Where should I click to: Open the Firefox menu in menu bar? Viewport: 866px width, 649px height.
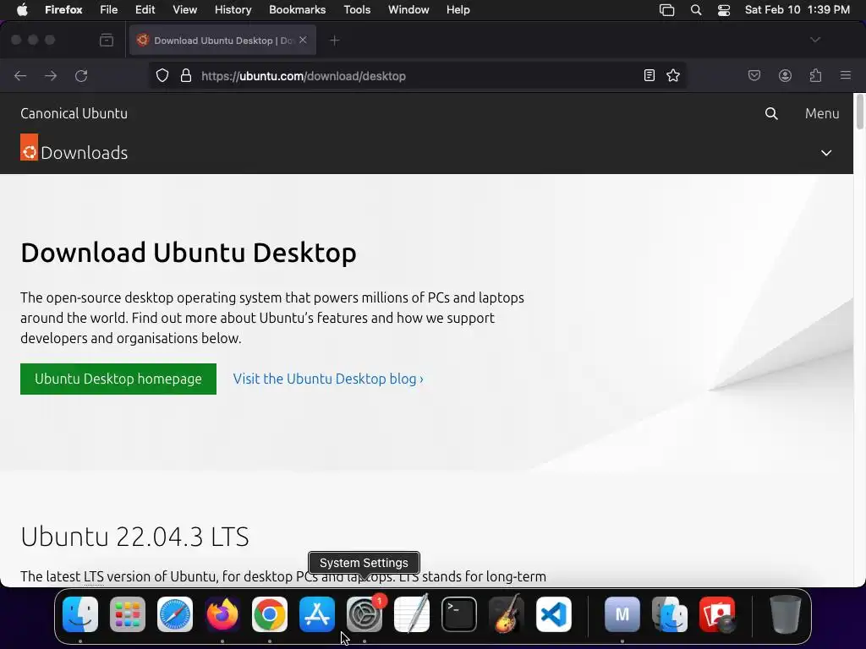[63, 9]
